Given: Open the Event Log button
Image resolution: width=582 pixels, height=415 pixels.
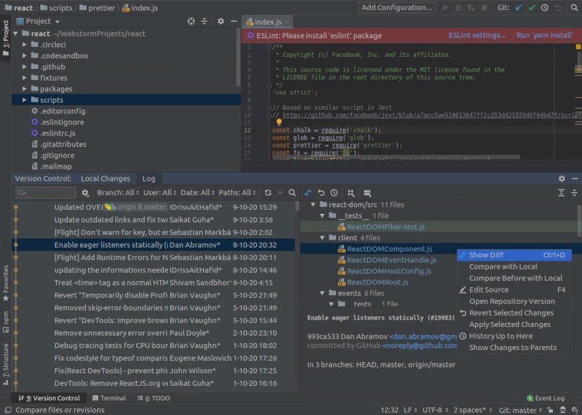Looking at the screenshot, I should point(546,398).
